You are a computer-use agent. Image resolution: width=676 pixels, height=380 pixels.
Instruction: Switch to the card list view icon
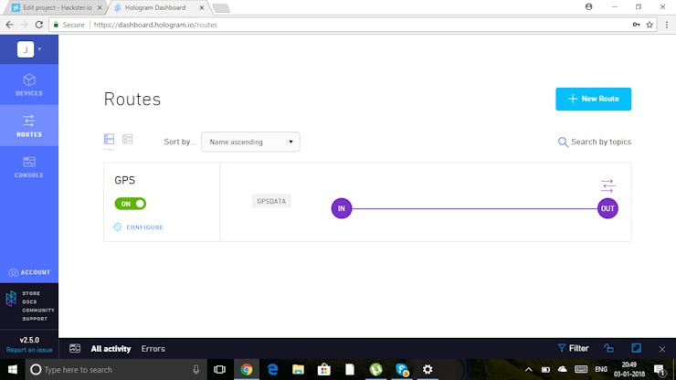pyautogui.click(x=109, y=139)
